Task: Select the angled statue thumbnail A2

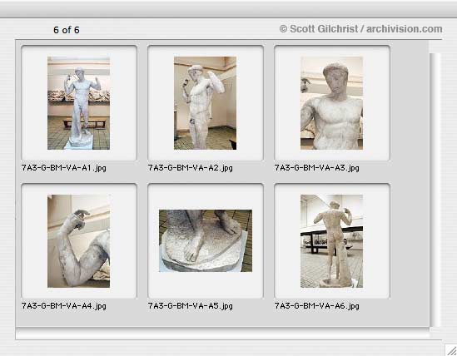Action: (205, 103)
